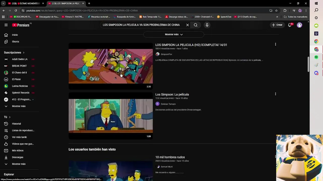Open the Chrome extensions puzzle icon

point(285,11)
